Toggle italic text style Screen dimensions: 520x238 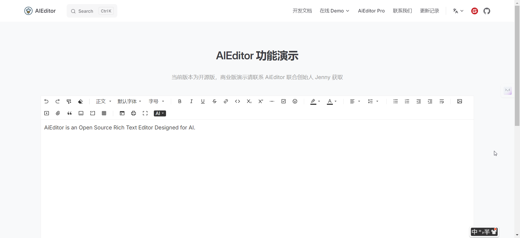pos(191,101)
